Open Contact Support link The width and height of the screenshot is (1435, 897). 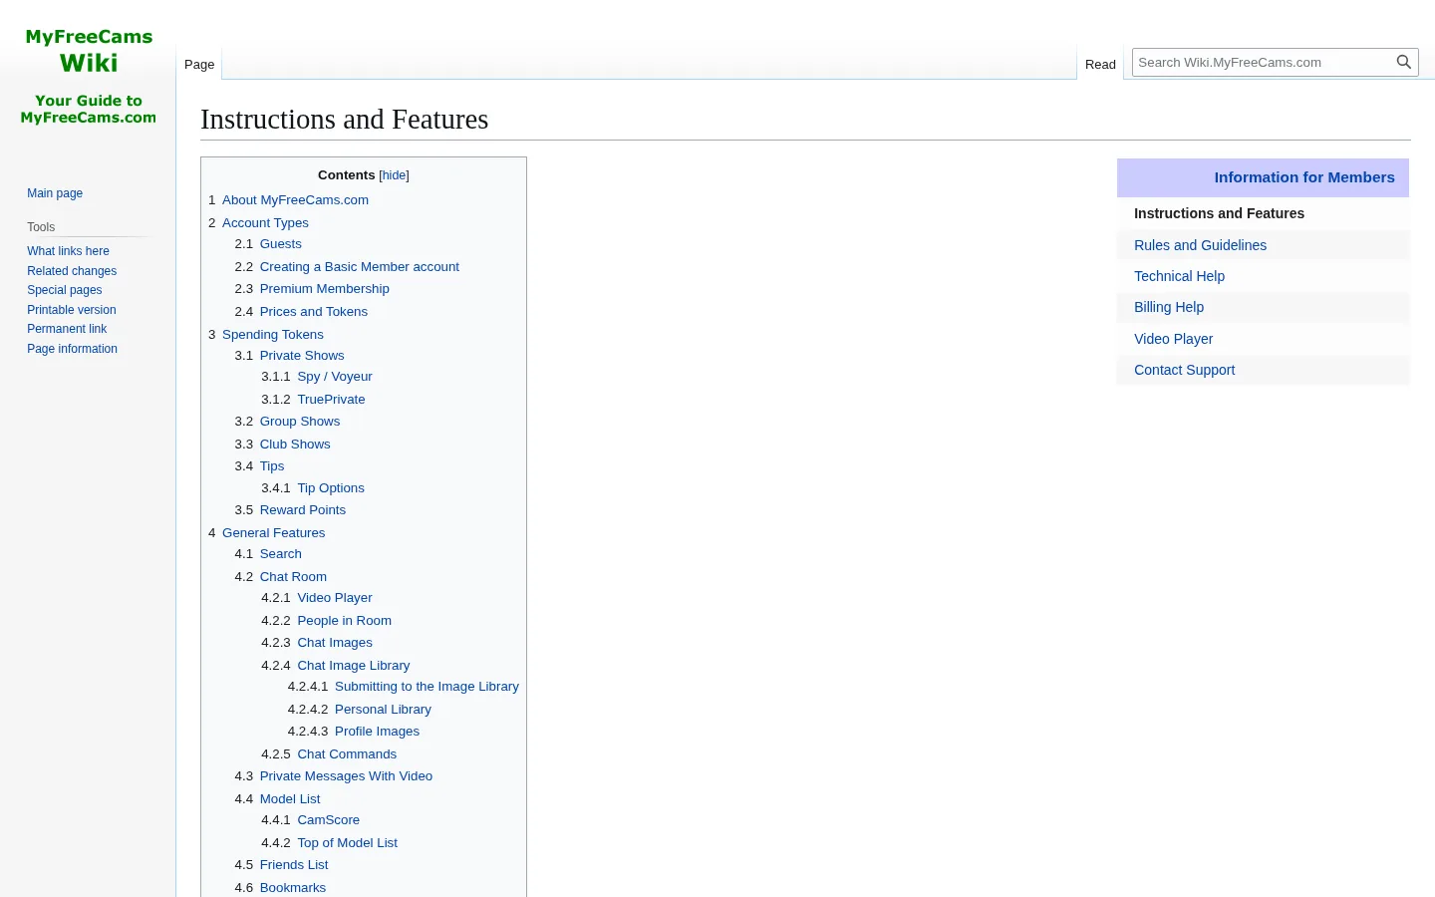pos(1184,370)
